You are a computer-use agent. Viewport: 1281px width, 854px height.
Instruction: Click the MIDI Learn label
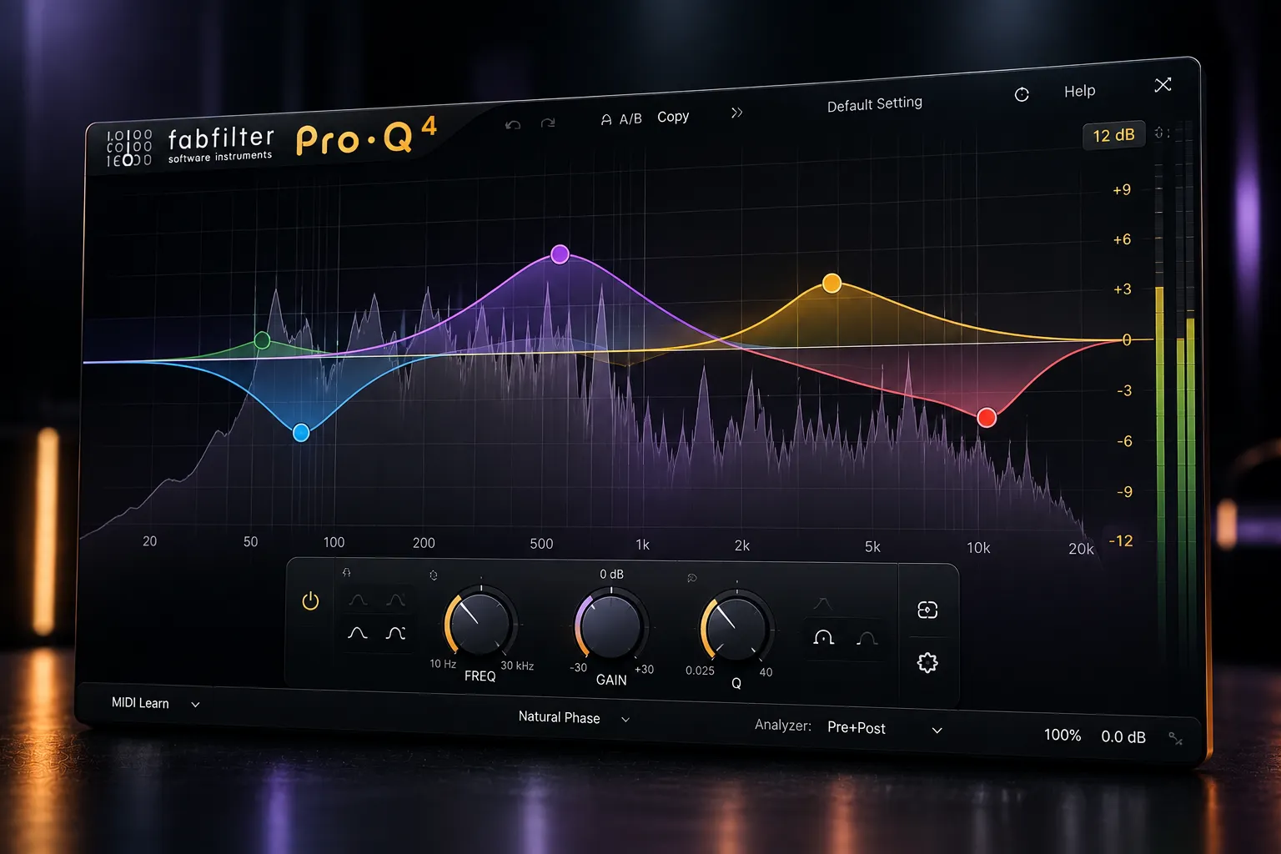(140, 703)
